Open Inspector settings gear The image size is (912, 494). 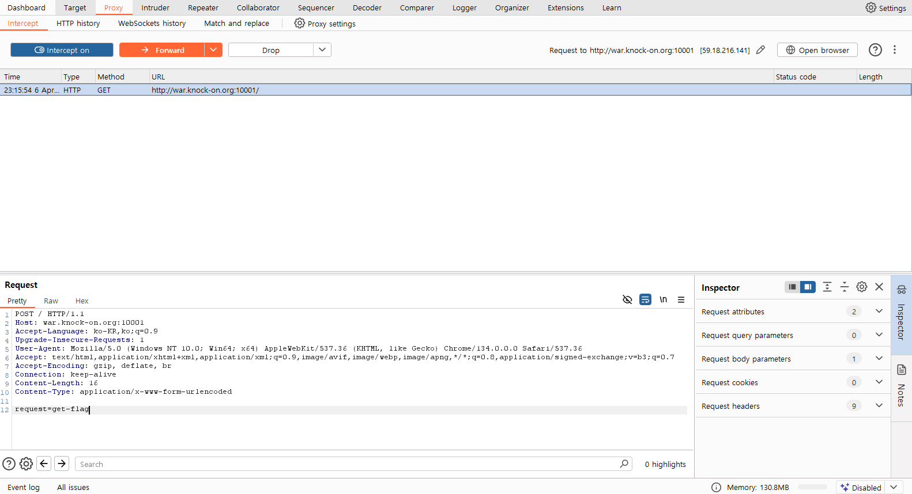(x=862, y=287)
